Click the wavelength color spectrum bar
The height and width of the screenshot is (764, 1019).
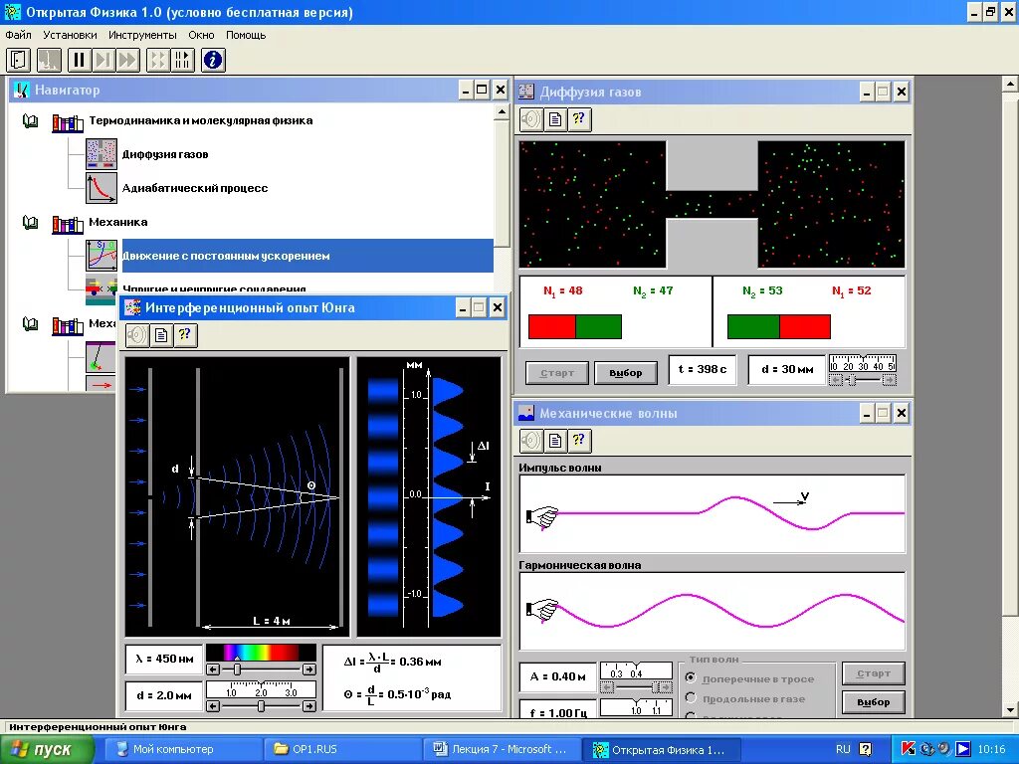[x=261, y=653]
